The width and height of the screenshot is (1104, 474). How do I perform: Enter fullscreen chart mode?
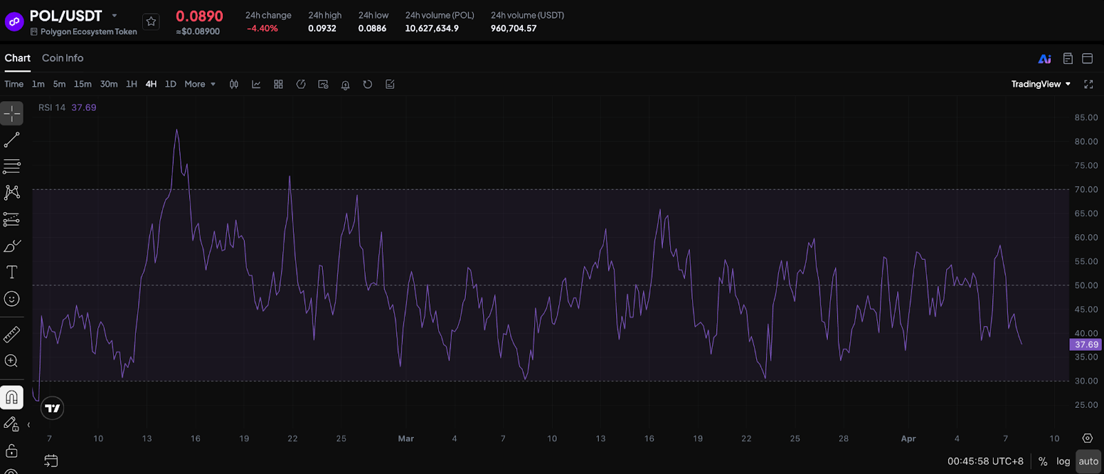(x=1088, y=84)
